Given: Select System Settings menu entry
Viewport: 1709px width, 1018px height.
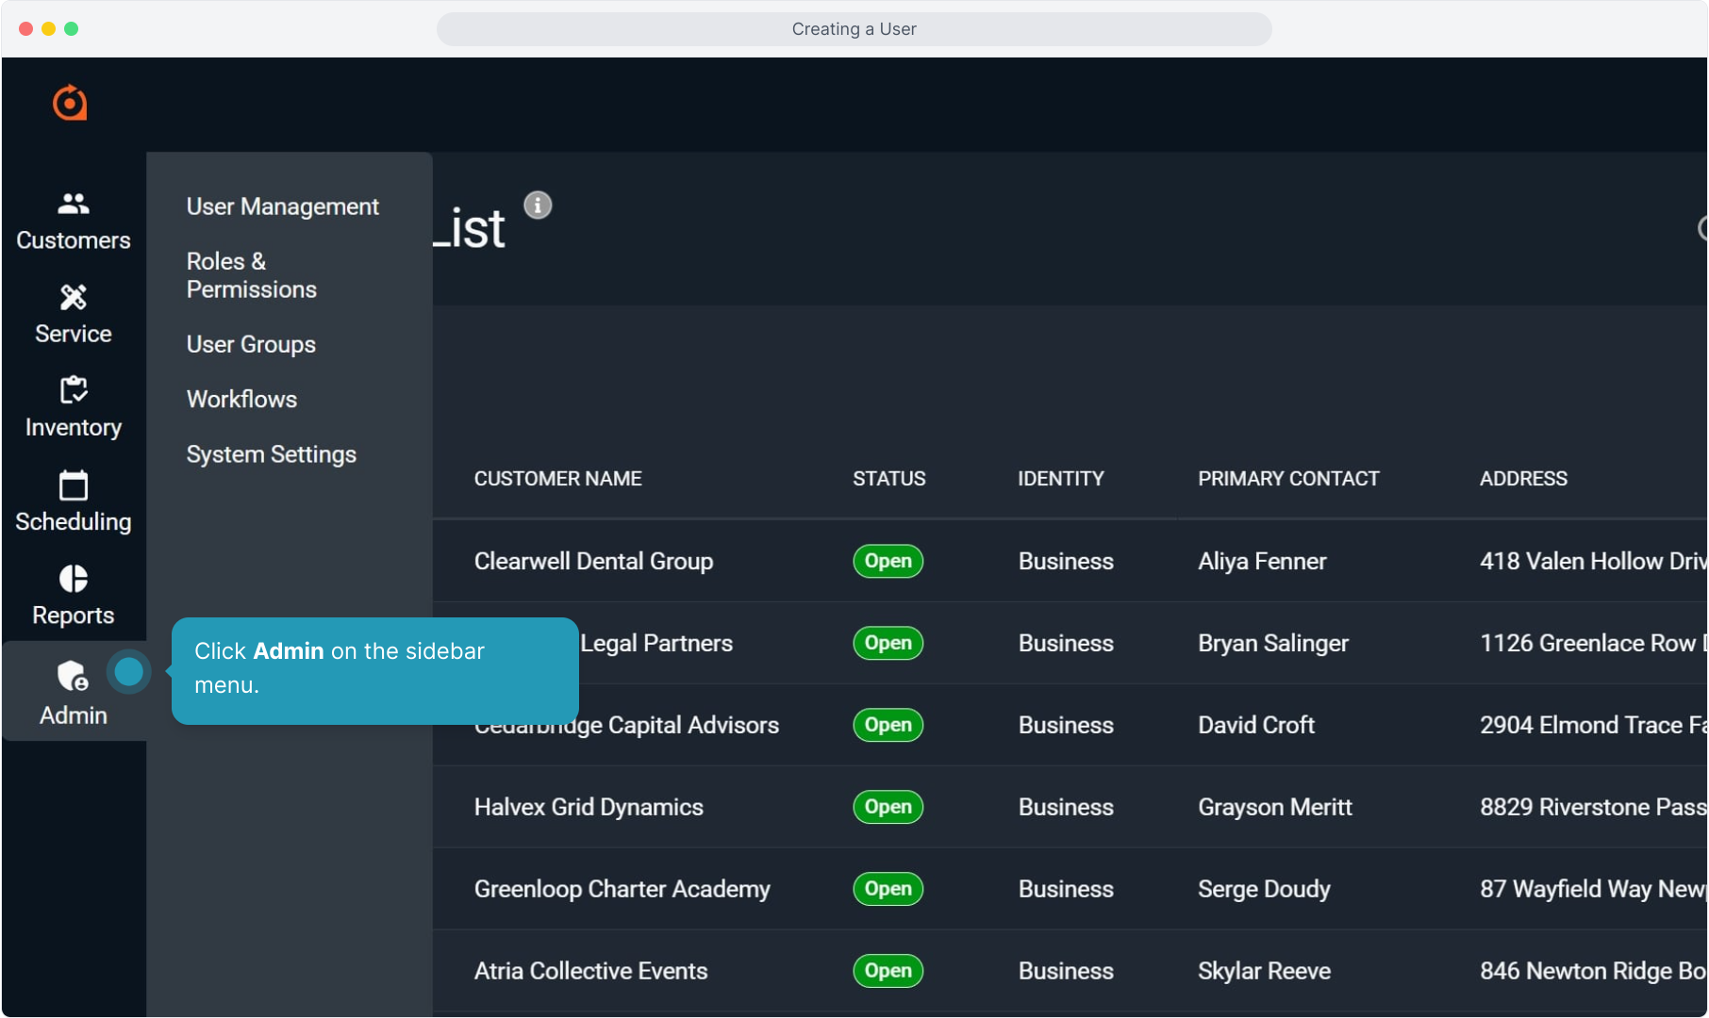Looking at the screenshot, I should coord(271,454).
